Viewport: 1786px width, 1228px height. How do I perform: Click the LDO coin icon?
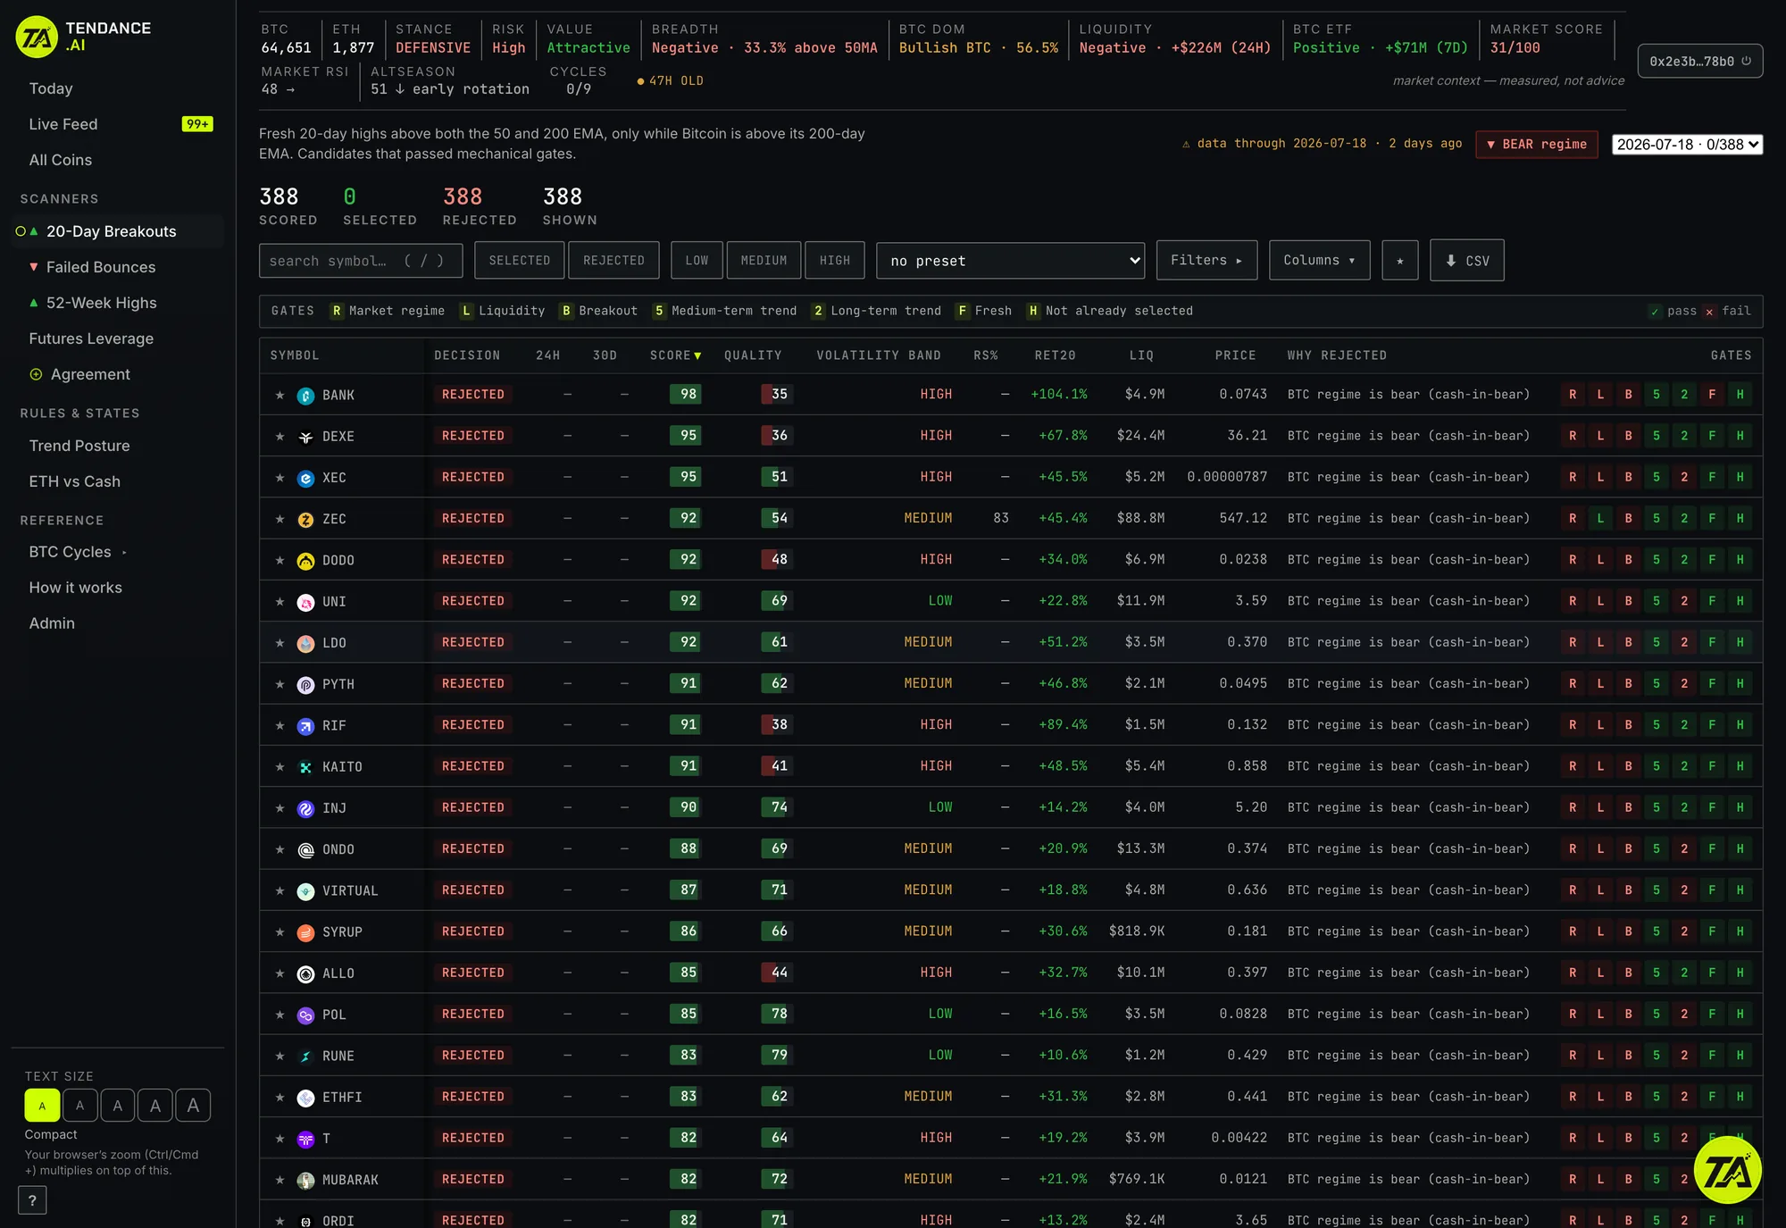click(305, 643)
